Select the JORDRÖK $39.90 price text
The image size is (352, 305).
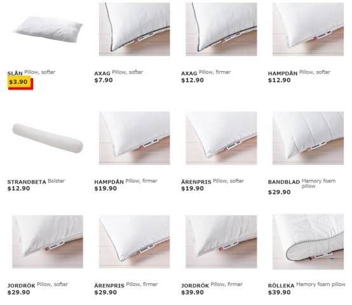[x=193, y=292]
